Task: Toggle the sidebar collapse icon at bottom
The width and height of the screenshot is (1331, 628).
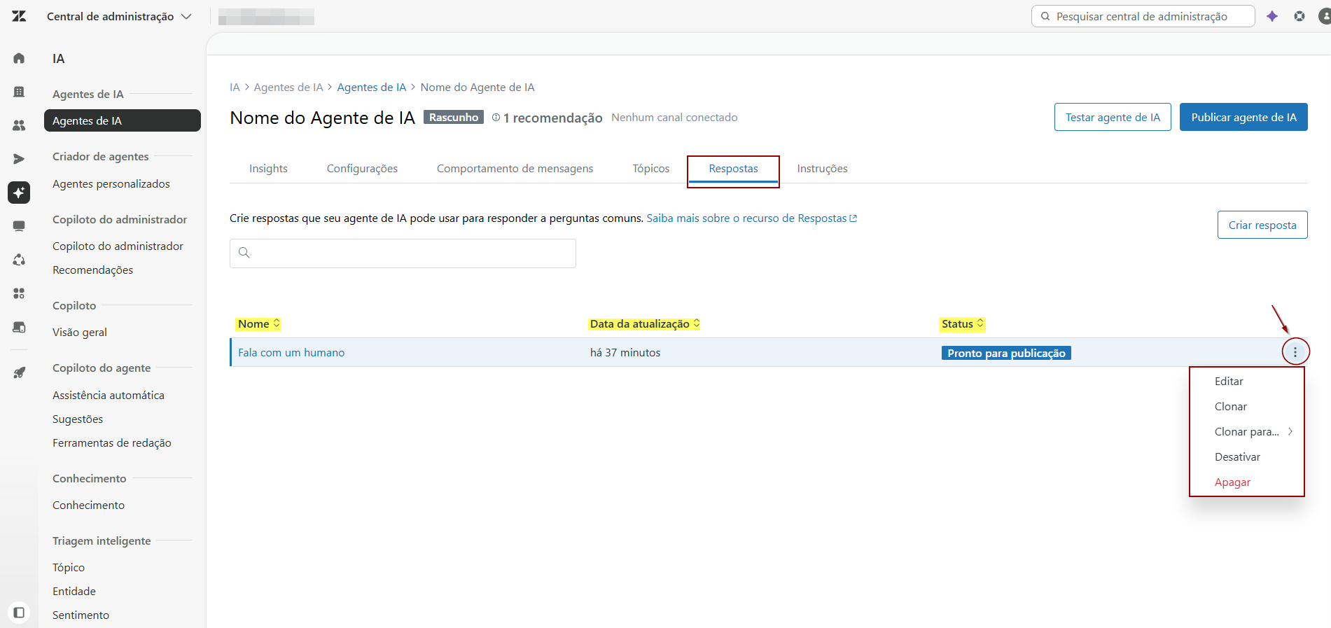Action: tap(19, 613)
